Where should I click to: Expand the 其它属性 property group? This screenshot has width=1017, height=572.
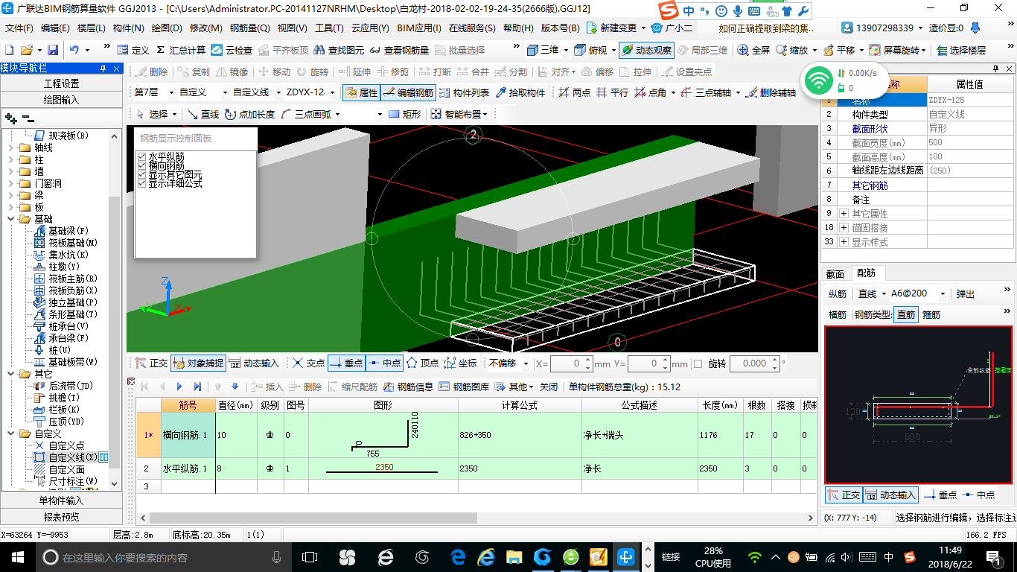tap(843, 214)
